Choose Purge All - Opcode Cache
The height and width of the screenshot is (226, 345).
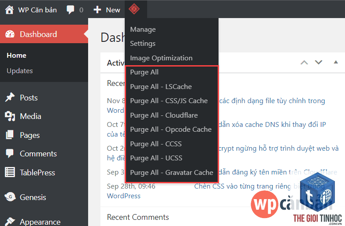pos(171,130)
